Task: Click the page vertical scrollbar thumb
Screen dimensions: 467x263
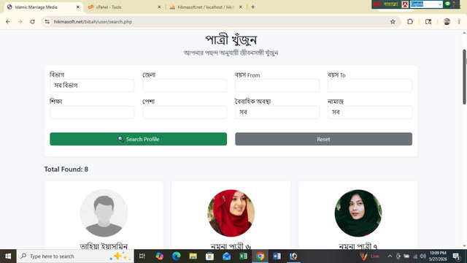Action: coord(464,77)
